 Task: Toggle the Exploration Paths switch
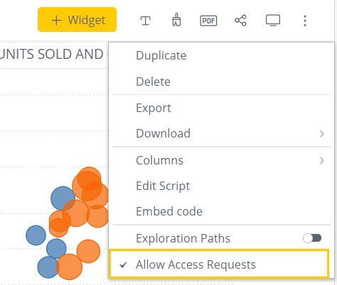312,238
